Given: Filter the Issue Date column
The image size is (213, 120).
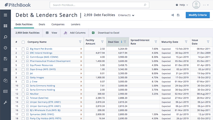Looking at the screenshot, I should point(208,42).
